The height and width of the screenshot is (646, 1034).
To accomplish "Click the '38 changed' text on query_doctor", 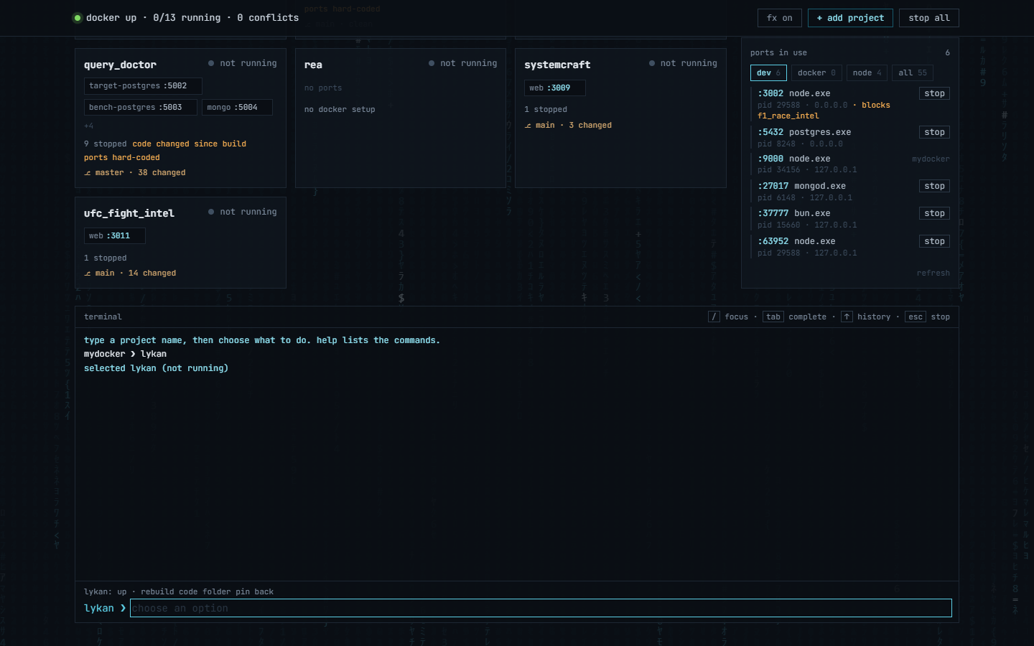I will click(x=162, y=173).
